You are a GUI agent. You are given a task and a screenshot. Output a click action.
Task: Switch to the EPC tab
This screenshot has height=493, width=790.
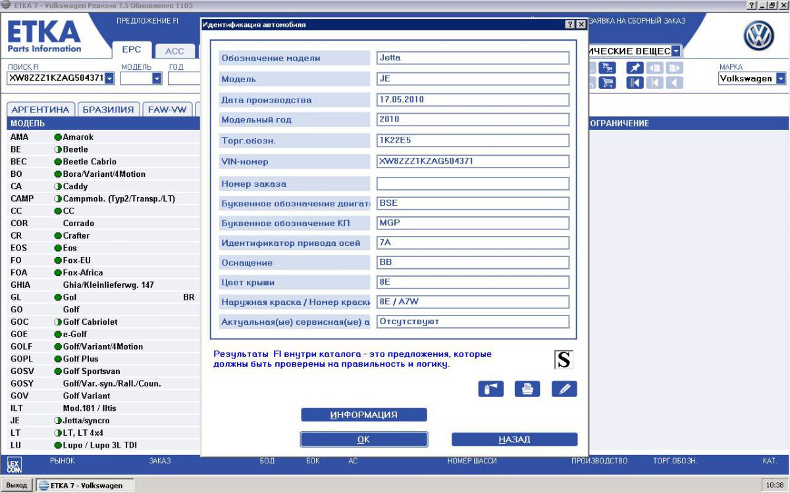tap(132, 50)
